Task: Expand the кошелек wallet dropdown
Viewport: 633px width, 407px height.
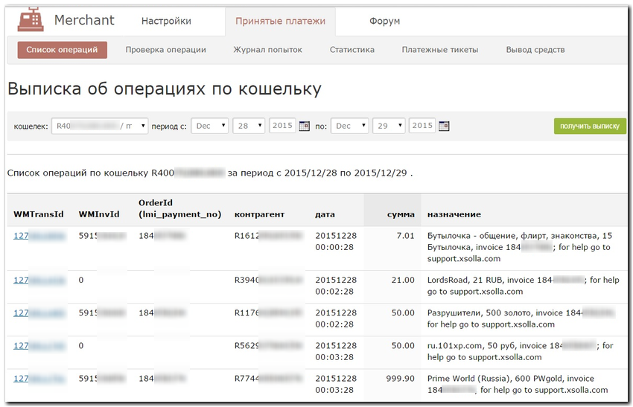Action: click(100, 126)
